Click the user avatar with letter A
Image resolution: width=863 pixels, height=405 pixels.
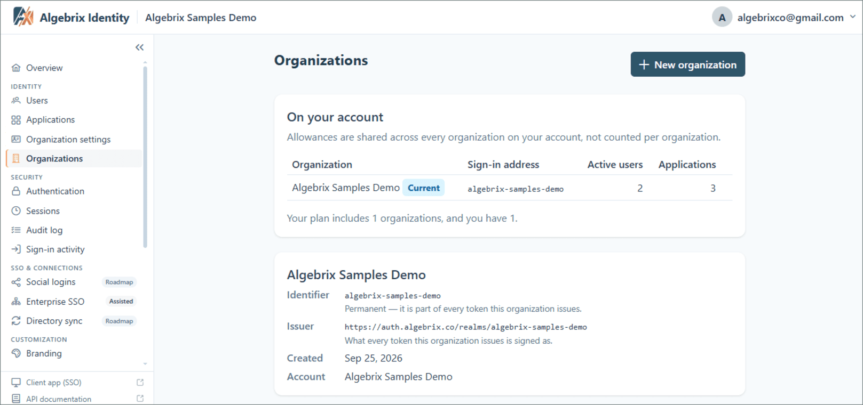pyautogui.click(x=722, y=17)
